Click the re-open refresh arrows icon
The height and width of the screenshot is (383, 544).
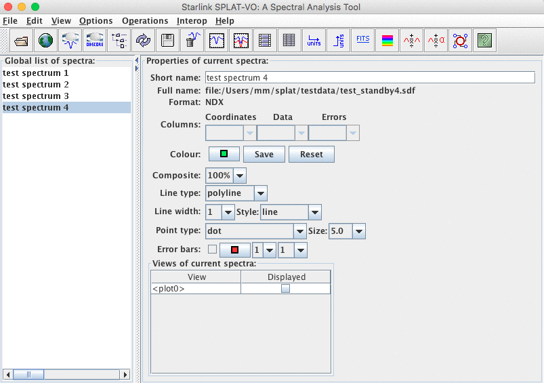pyautogui.click(x=144, y=41)
